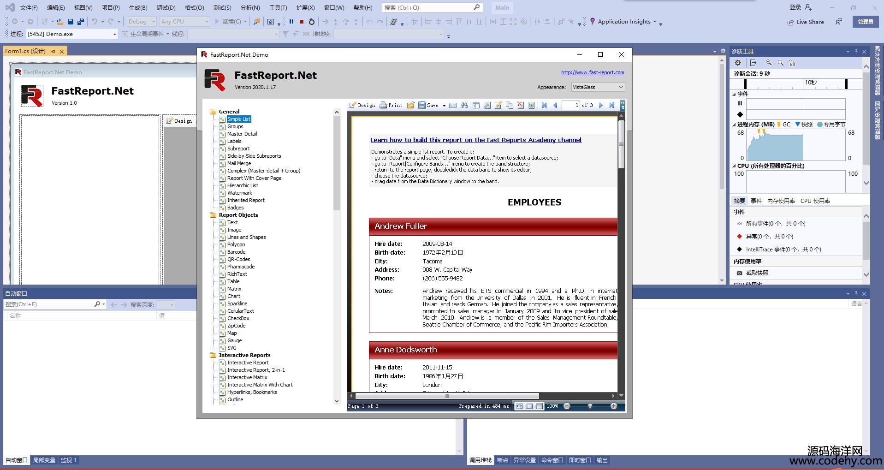Print the report from preview toolbar
The image size is (884, 470).
tap(391, 105)
